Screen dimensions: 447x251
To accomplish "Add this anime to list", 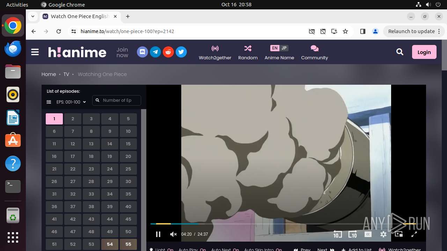I will [357, 249].
